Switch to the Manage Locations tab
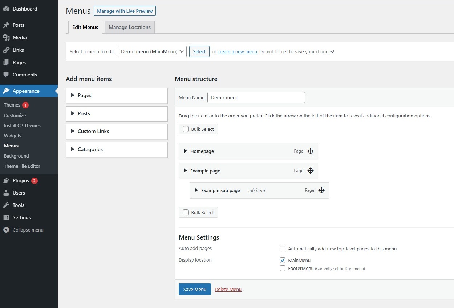 [x=130, y=27]
